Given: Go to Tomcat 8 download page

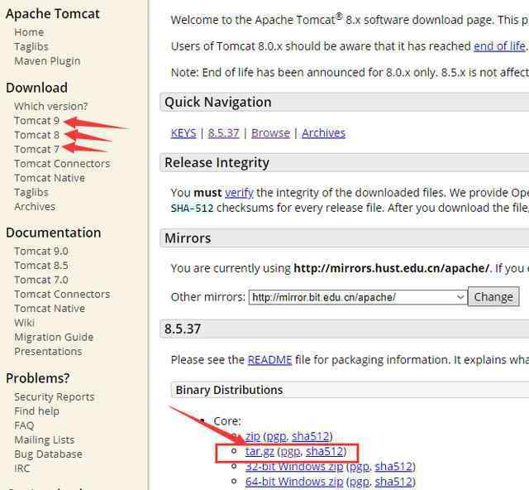Looking at the screenshot, I should coord(36,135).
